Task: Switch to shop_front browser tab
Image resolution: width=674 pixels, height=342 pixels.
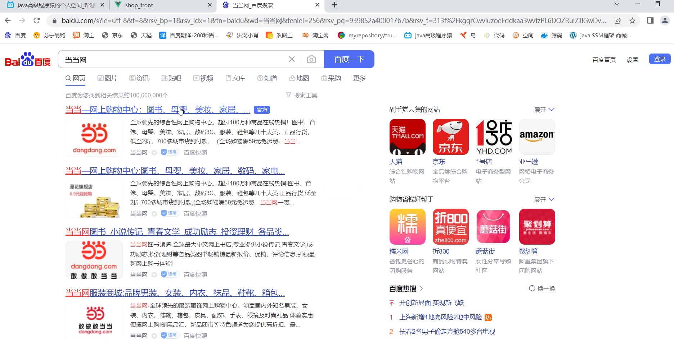Action: pos(163,5)
